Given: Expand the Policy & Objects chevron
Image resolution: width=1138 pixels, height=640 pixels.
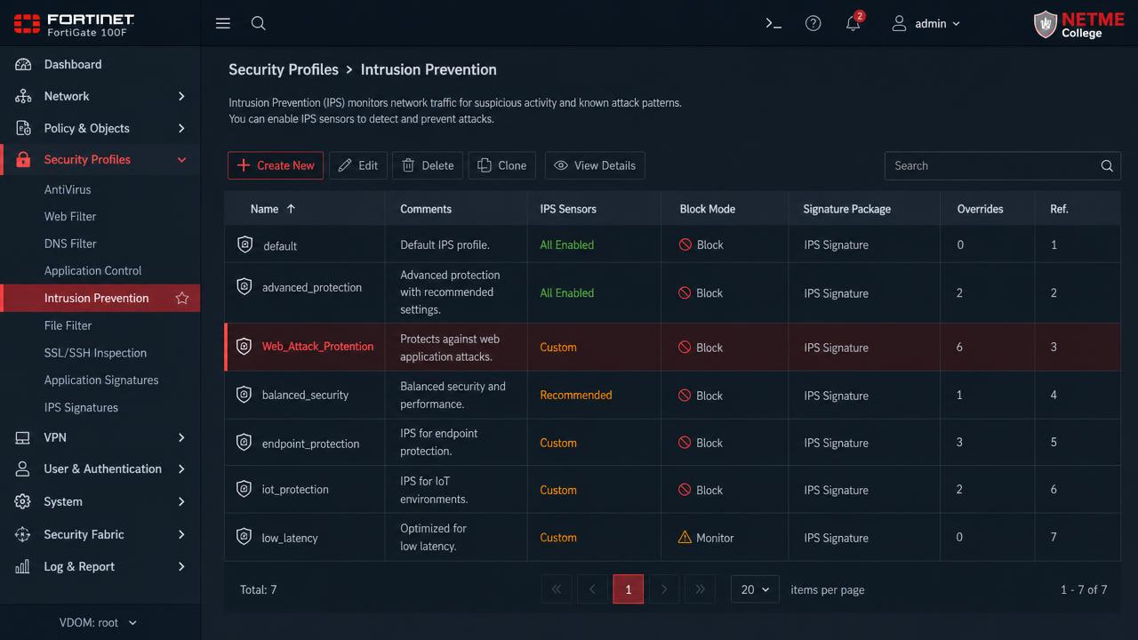Looking at the screenshot, I should pyautogui.click(x=181, y=128).
